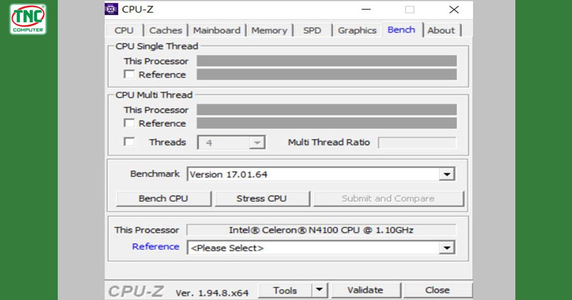Click the Intel Celeron N4100 processor name field
The image size is (572, 300).
321,230
